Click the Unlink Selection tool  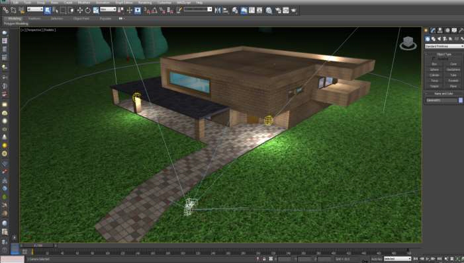[13, 10]
